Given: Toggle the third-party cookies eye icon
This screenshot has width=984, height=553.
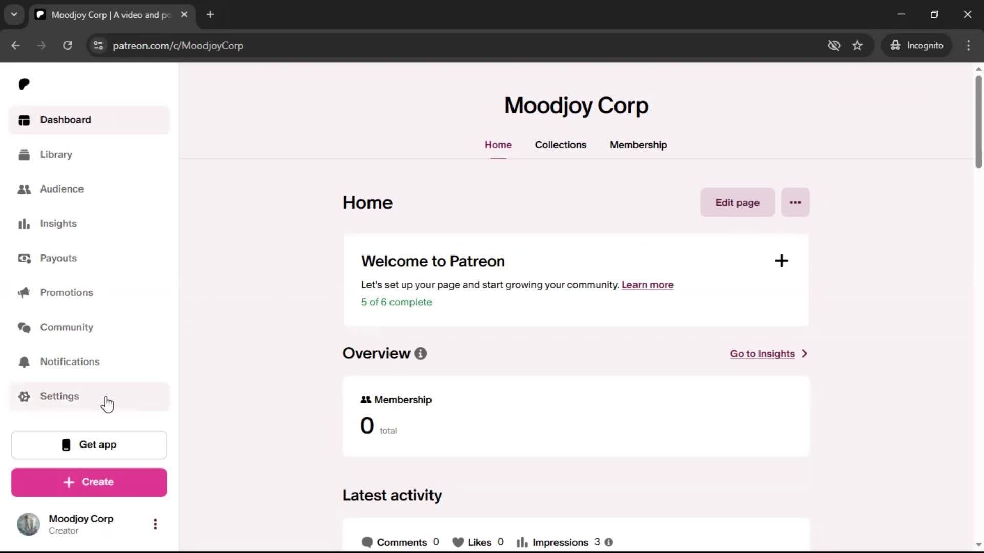Looking at the screenshot, I should tap(834, 46).
